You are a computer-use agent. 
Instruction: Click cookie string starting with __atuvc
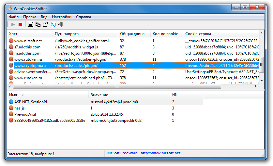tap(221, 41)
